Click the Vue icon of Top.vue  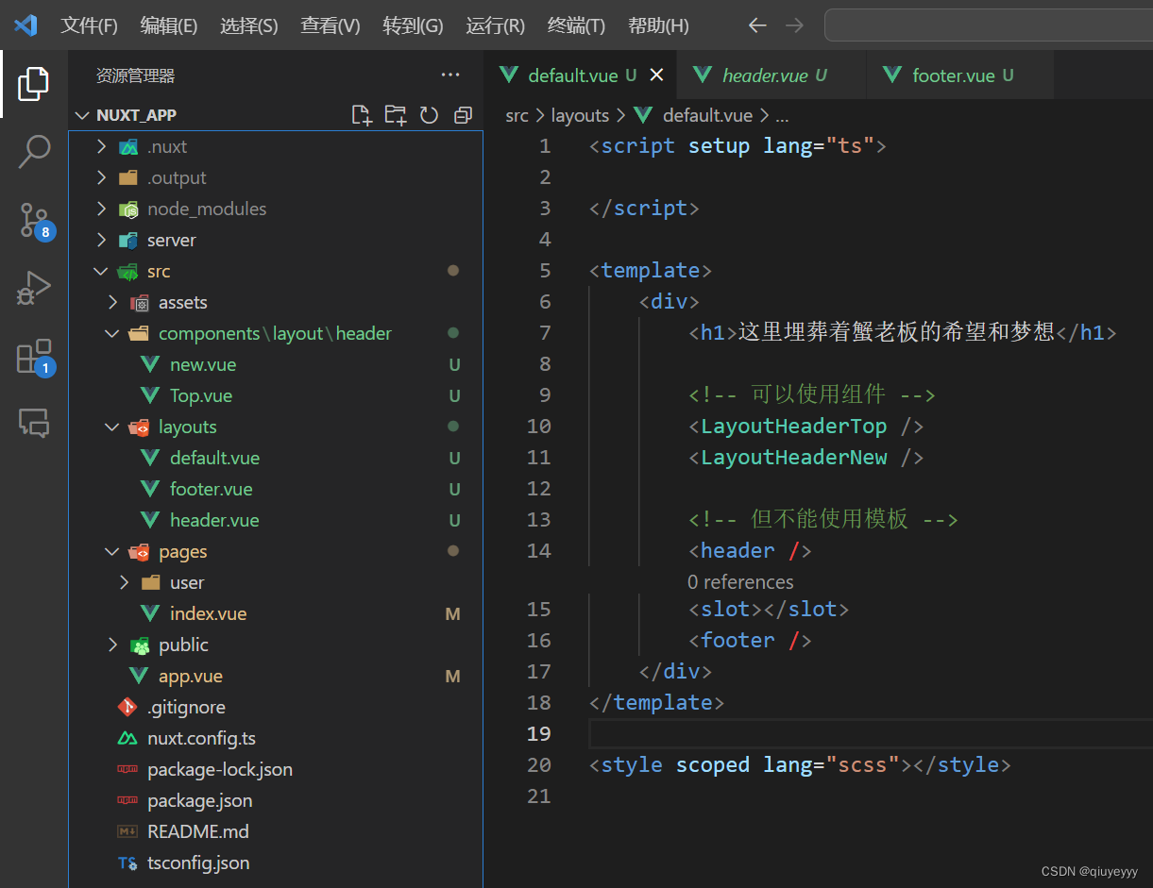click(x=150, y=396)
